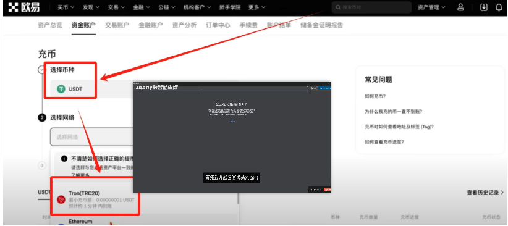The width and height of the screenshot is (508, 226).
Task: Click the 常见问题 heading
Action: click(378, 80)
